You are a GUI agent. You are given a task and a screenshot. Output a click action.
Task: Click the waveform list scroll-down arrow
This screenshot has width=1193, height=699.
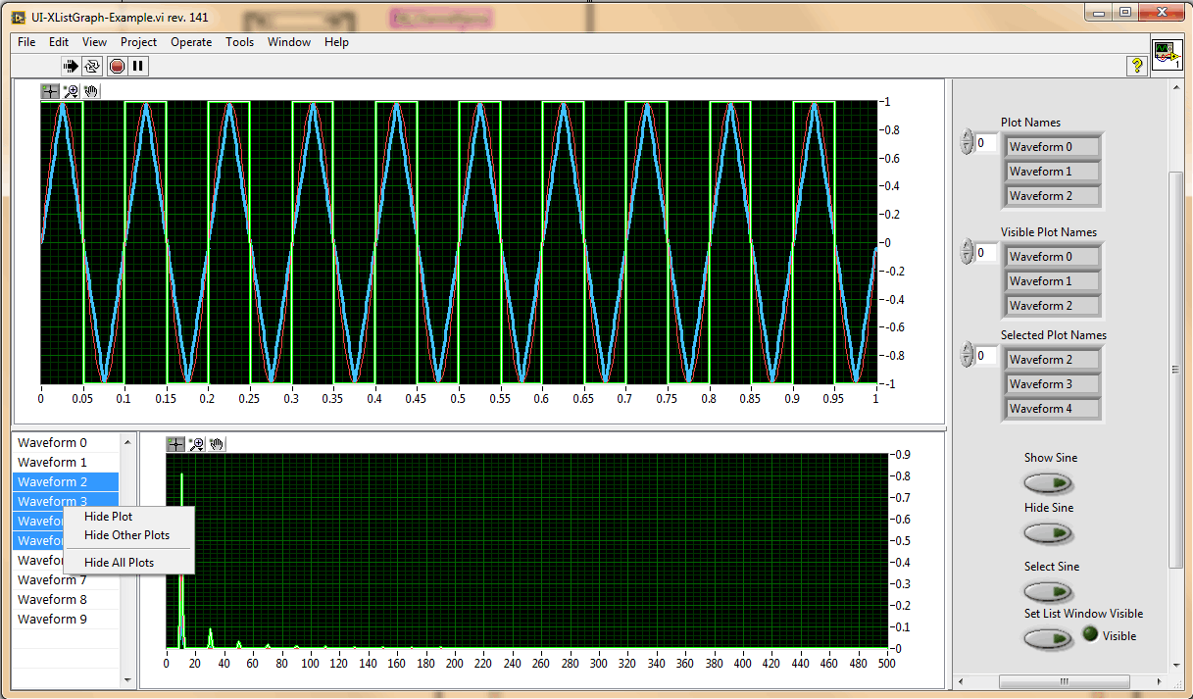coord(126,679)
